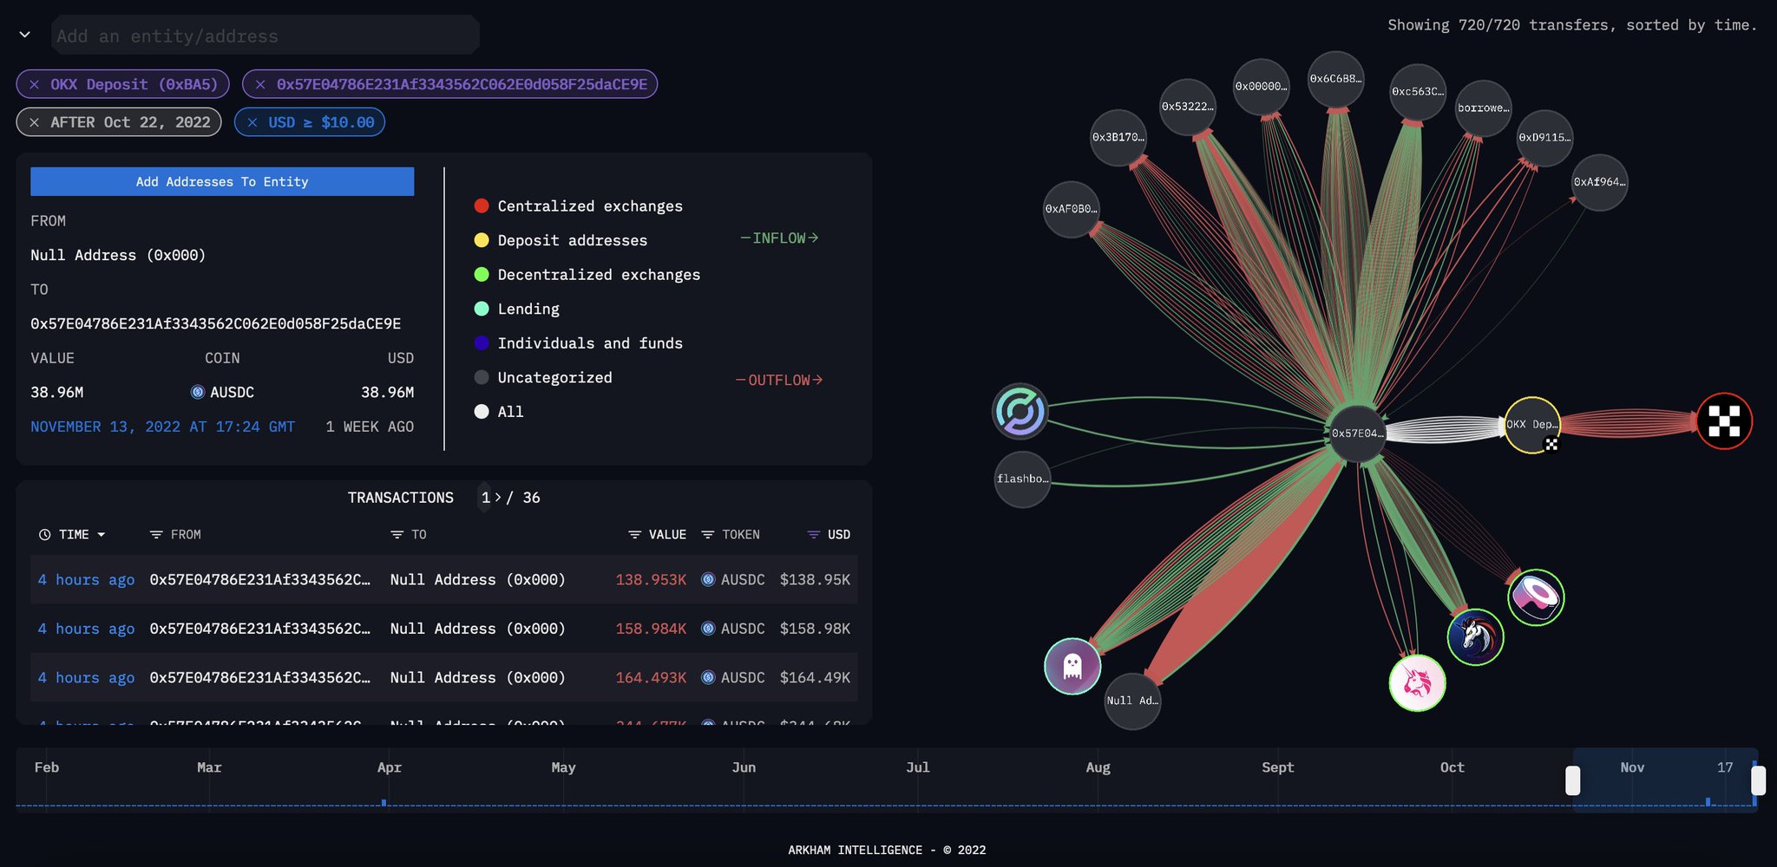The height and width of the screenshot is (867, 1777).
Task: Select the Uniswap unicorn node
Action: (1417, 683)
